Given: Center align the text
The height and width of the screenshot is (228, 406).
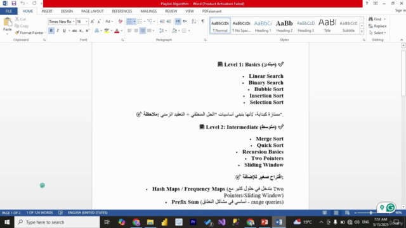Looking at the screenshot, I should click(136, 30).
